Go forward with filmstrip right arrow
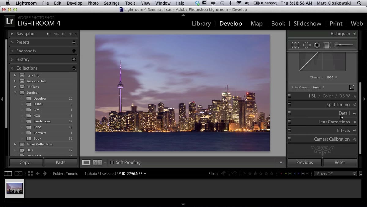 [45, 174]
